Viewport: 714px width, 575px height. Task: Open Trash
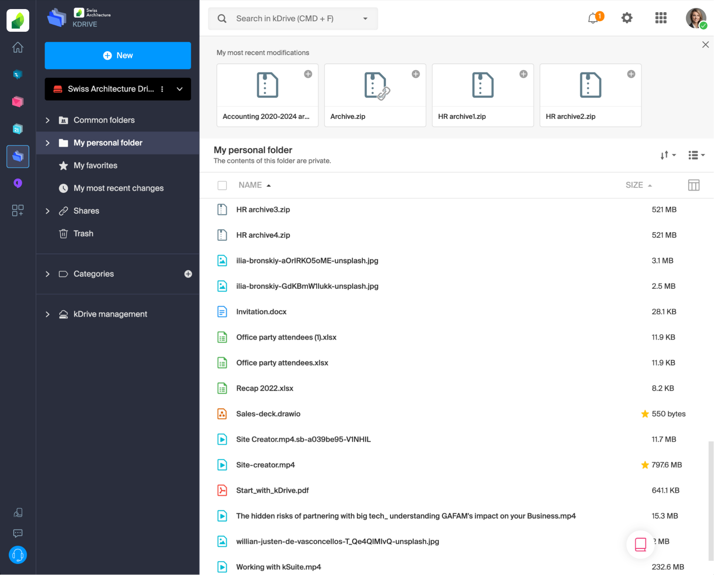click(83, 233)
